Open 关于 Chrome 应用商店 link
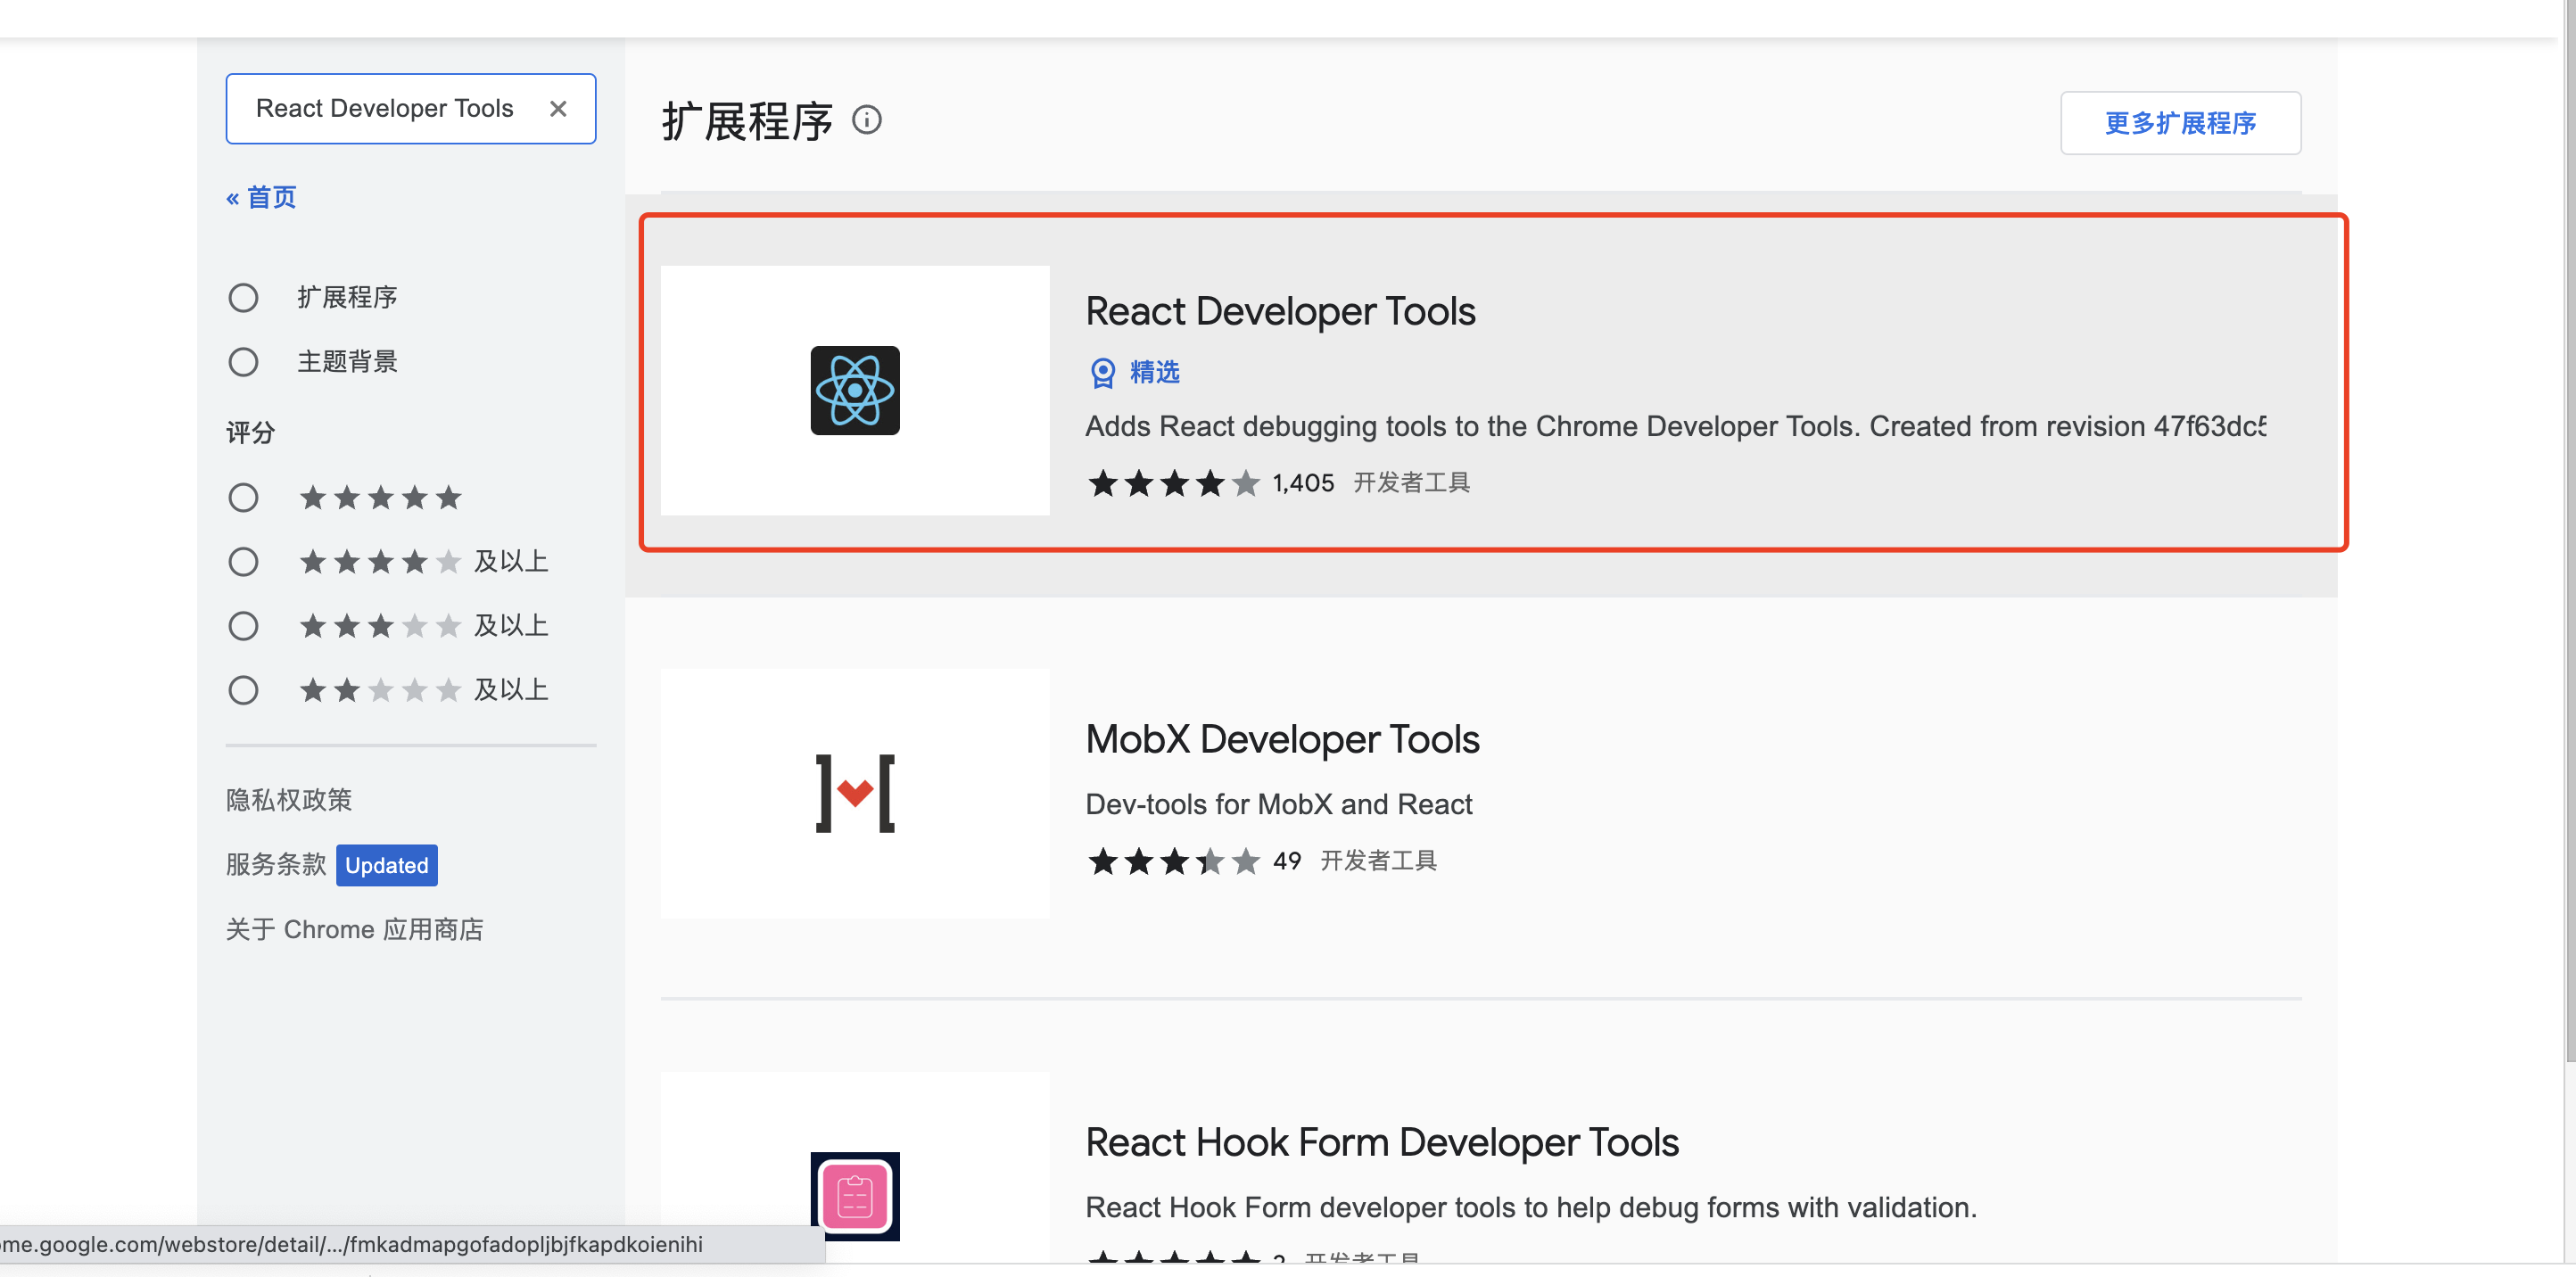Screen dimensions: 2576x1277 tap(354, 930)
